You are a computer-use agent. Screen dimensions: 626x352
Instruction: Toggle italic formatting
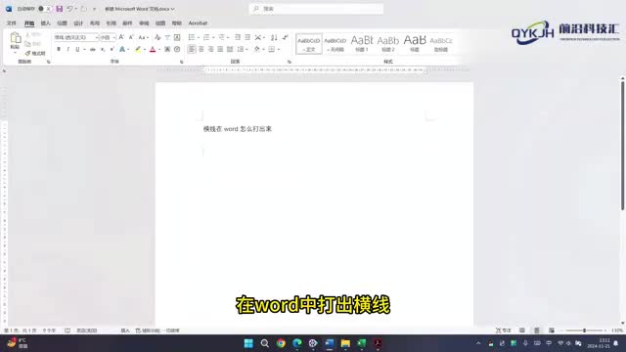pyautogui.click(x=67, y=49)
